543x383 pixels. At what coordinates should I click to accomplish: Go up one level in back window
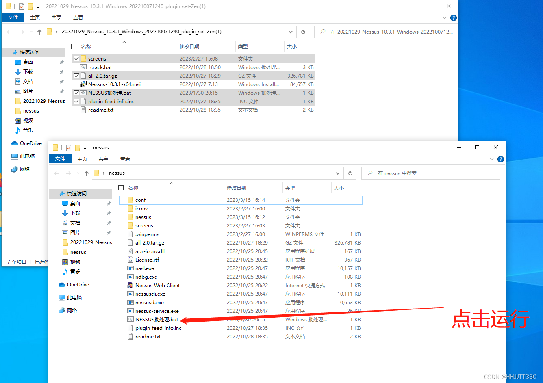[39, 32]
